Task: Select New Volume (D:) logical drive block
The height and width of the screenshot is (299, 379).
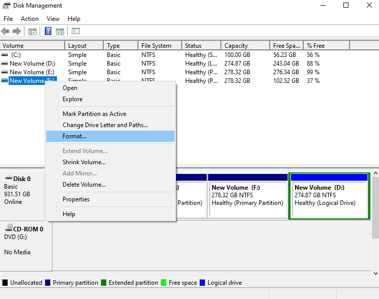Action: click(x=329, y=196)
